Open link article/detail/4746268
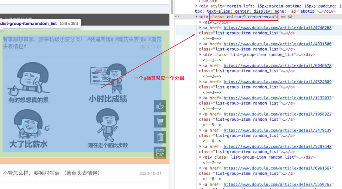 tap(277, 27)
